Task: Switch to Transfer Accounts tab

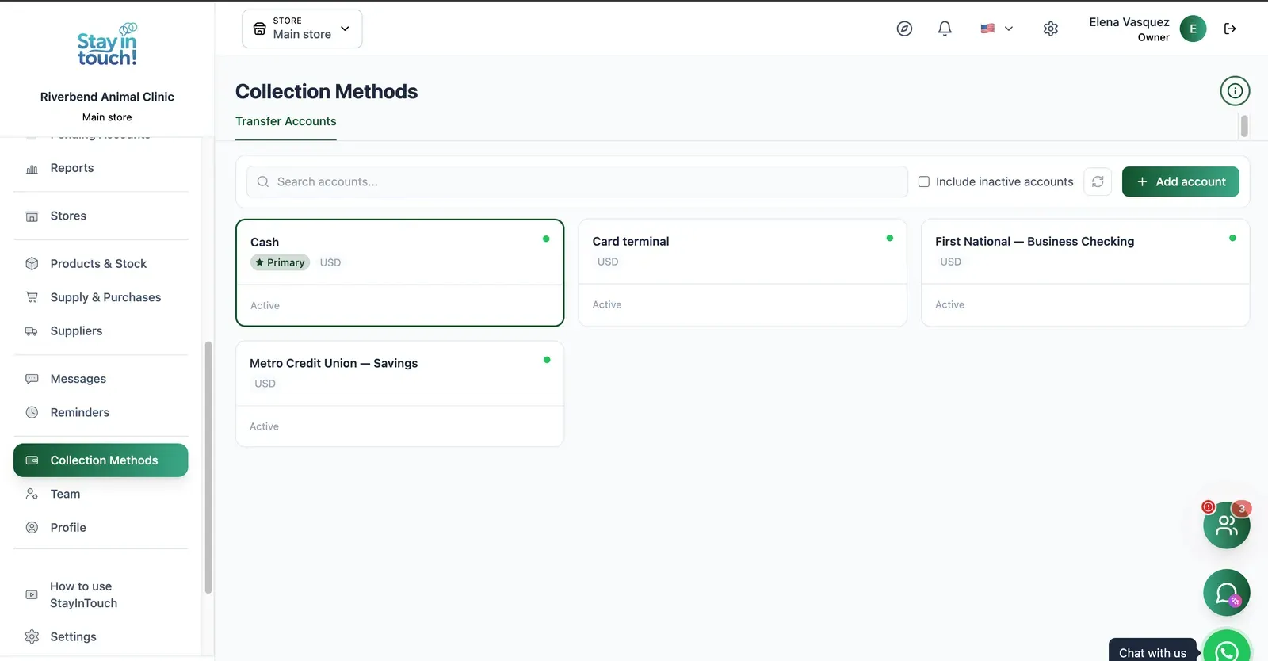Action: click(x=286, y=121)
